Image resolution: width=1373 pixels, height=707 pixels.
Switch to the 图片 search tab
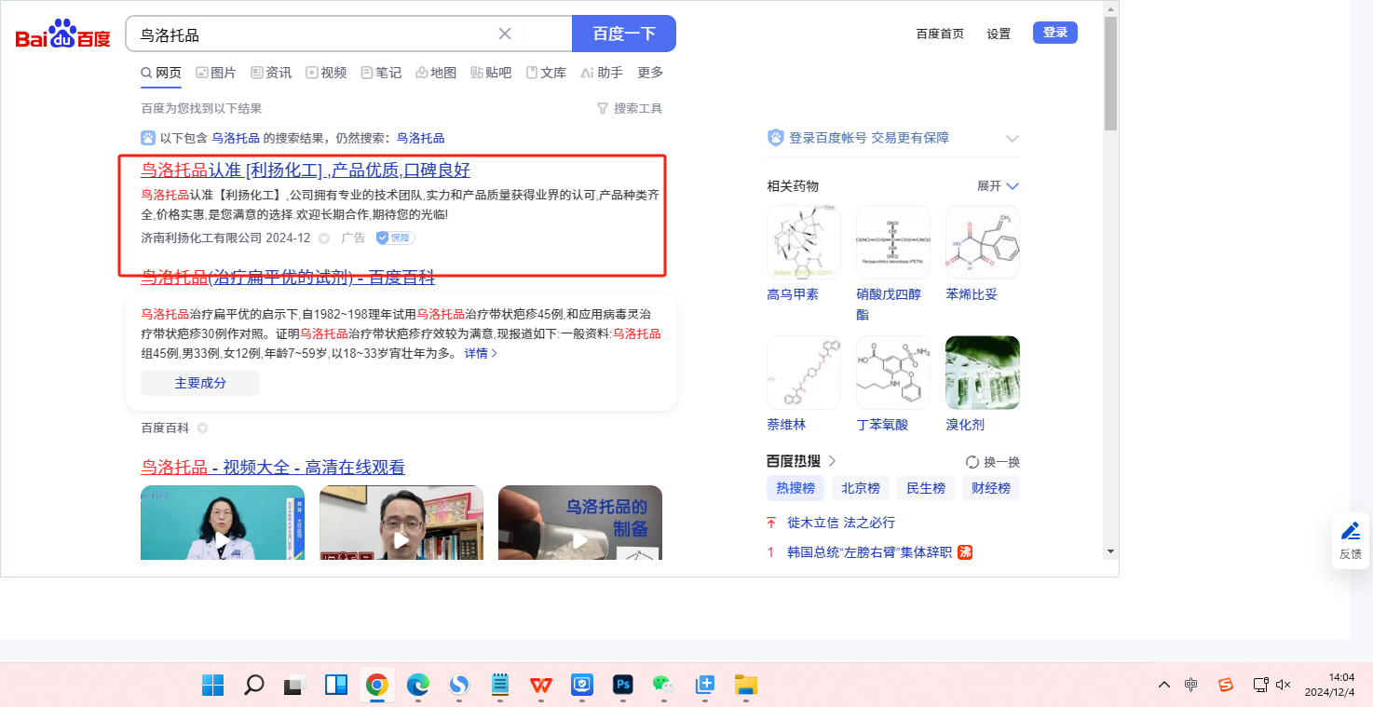[215, 73]
